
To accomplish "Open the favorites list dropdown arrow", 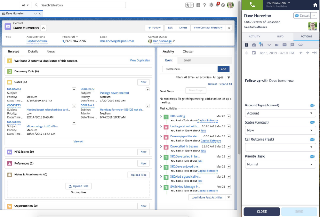I will point(192,5).
